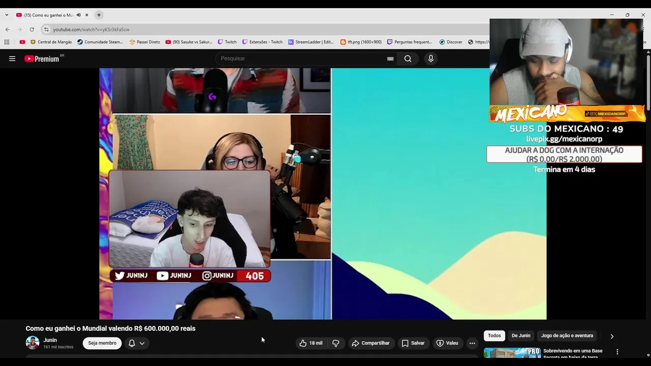
Task: Open options menu for recommended video
Action: point(617,352)
